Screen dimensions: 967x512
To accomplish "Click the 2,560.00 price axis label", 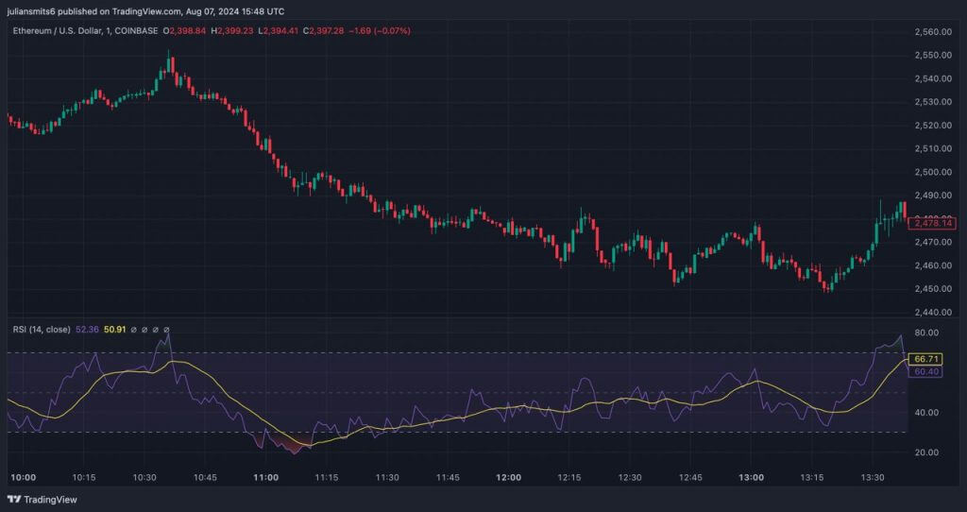I will point(933,32).
